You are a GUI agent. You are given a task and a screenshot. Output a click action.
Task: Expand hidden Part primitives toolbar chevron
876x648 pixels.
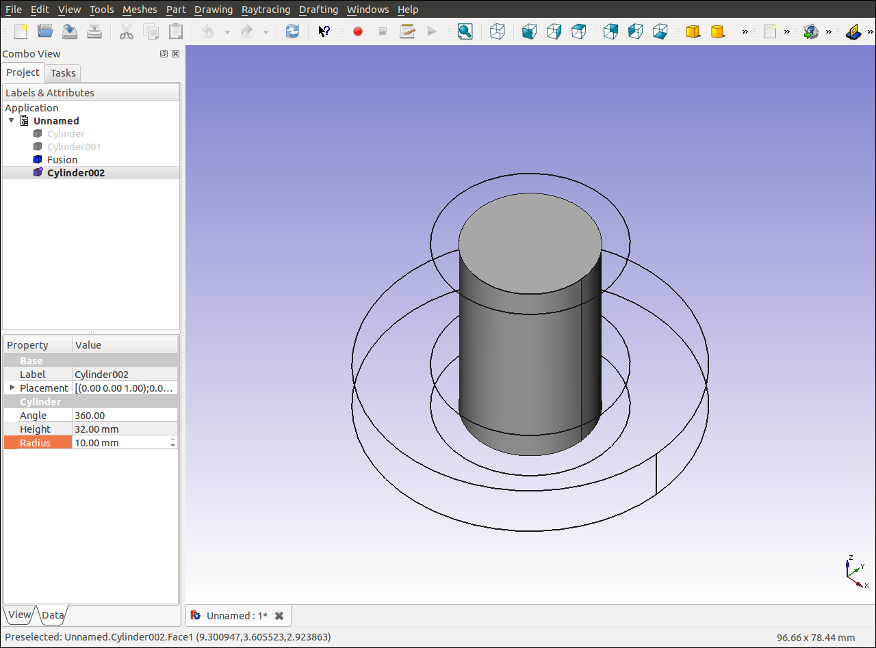[x=745, y=31]
